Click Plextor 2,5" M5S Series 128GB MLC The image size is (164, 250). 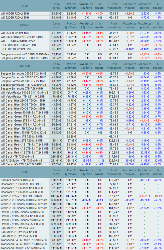[22, 216]
